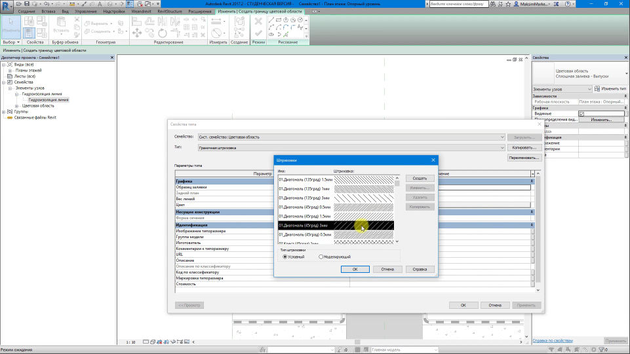The image size is (630, 354).
Task: Click the Rotate tool icon in Modify panel
Action: pyautogui.click(x=163, y=33)
